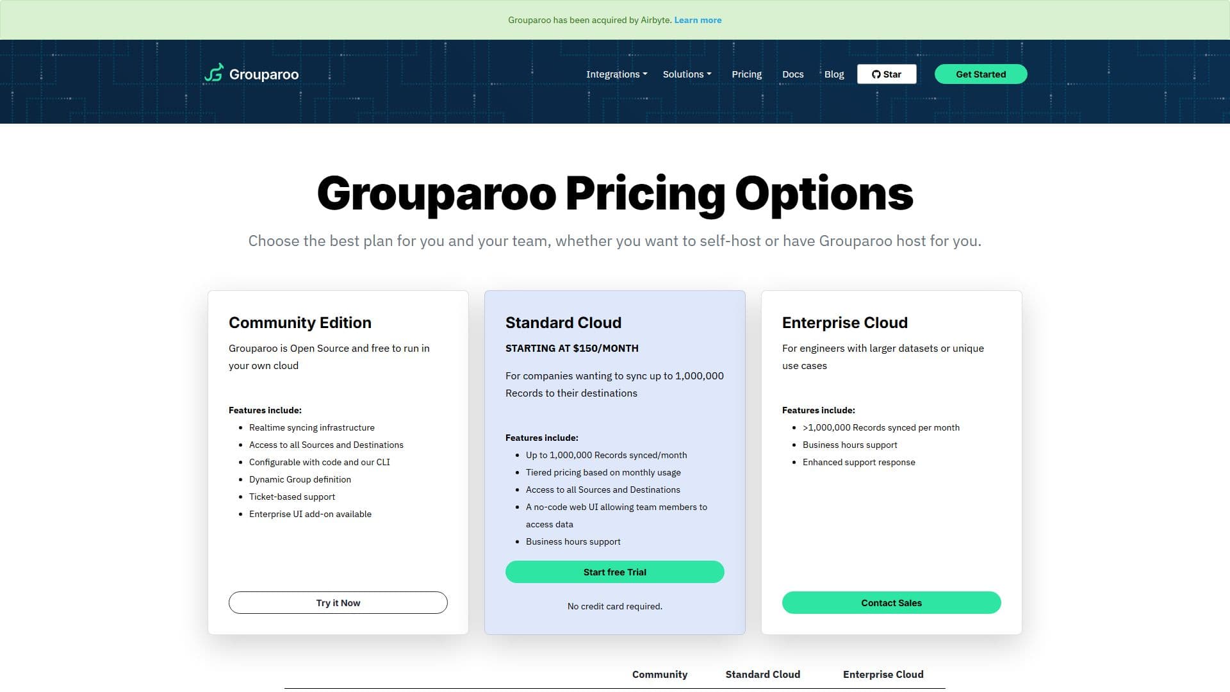This screenshot has width=1230, height=692.
Task: Click the Grouparoo brand name text
Action: [264, 74]
